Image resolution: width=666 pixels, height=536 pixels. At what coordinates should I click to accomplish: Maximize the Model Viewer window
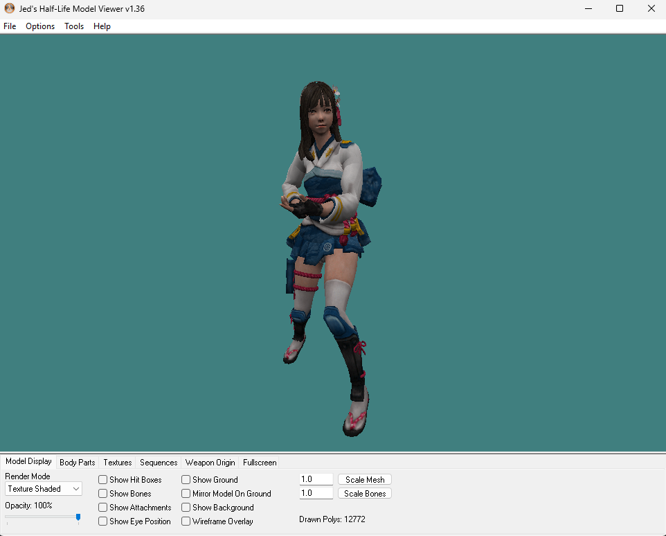coord(620,8)
